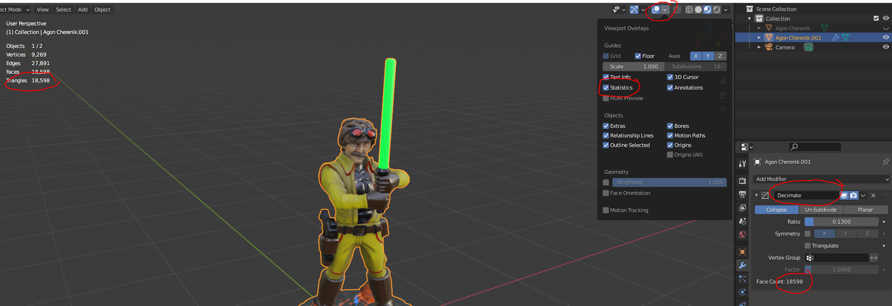Click mesh data icon beside Agon Cherenik
Image resolution: width=892 pixels, height=306 pixels.
pyautogui.click(x=824, y=28)
